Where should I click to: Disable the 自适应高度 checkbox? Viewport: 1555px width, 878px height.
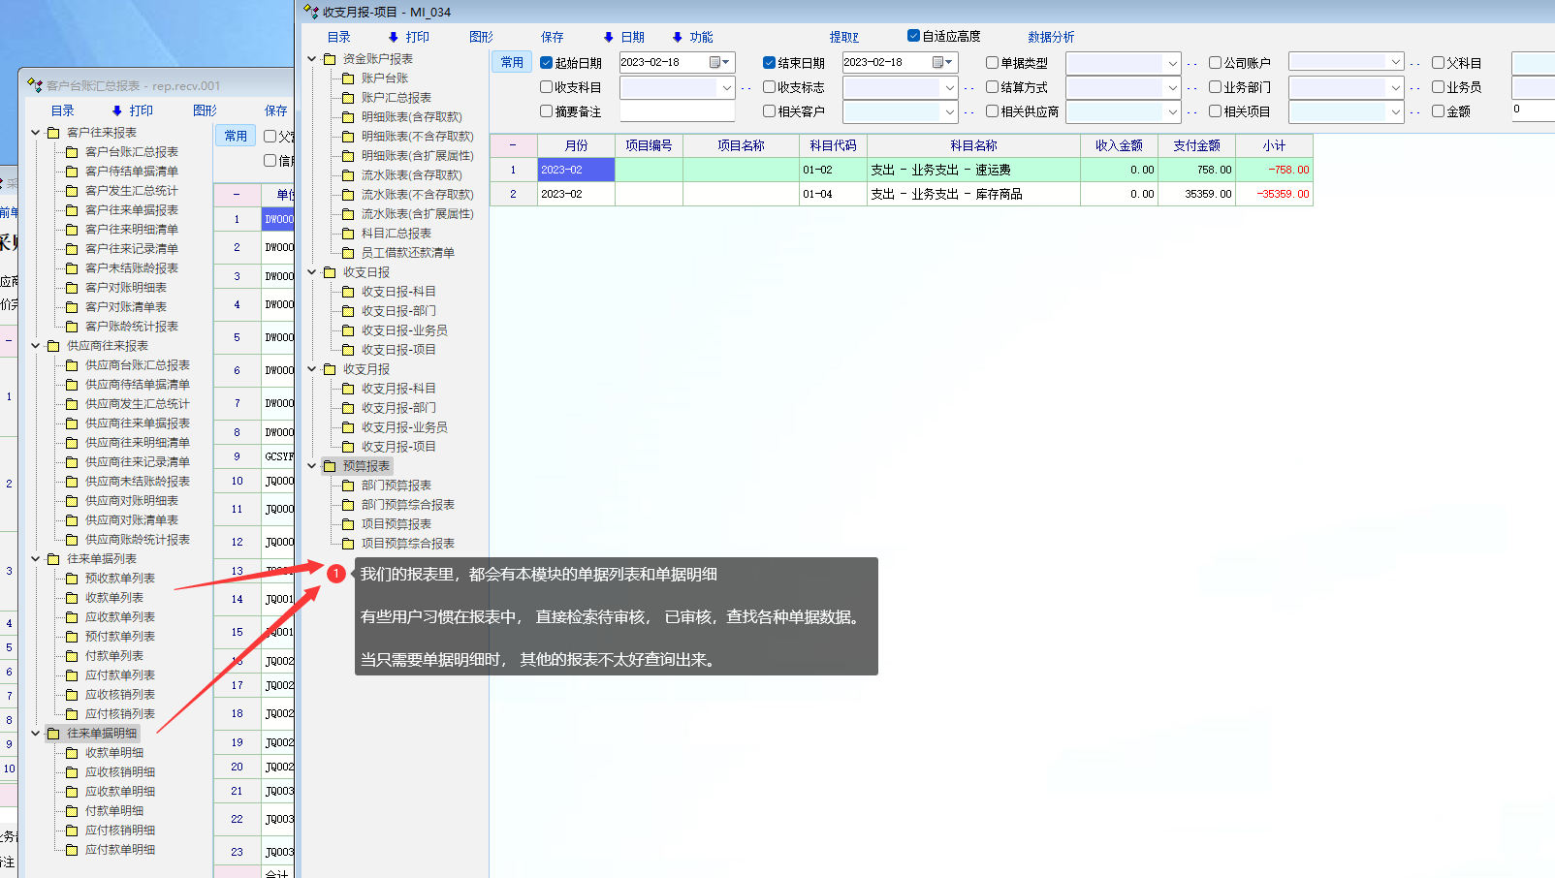coord(913,36)
